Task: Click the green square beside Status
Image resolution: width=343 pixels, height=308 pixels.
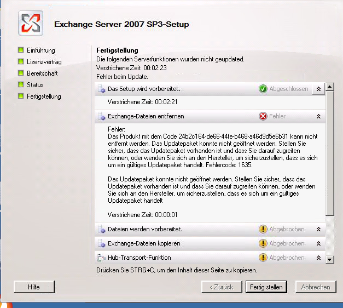Action: (21, 84)
